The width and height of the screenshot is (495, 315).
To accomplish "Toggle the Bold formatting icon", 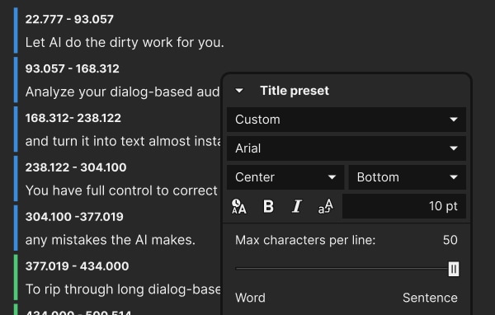I will (x=268, y=206).
